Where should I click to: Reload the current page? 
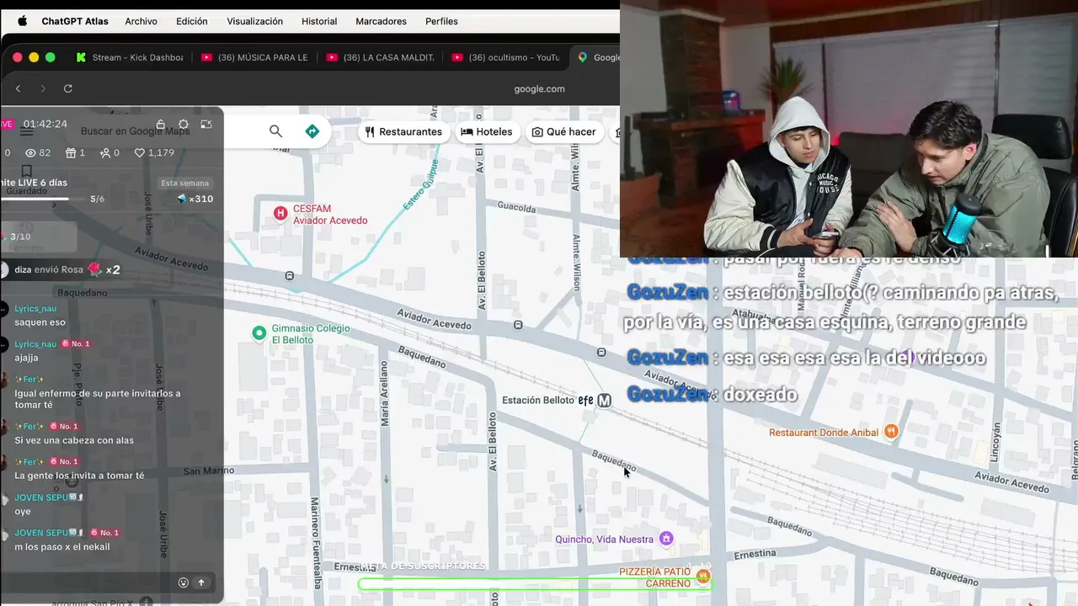point(68,88)
